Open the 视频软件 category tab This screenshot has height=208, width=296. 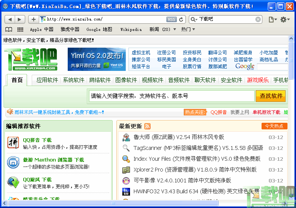pos(152,80)
